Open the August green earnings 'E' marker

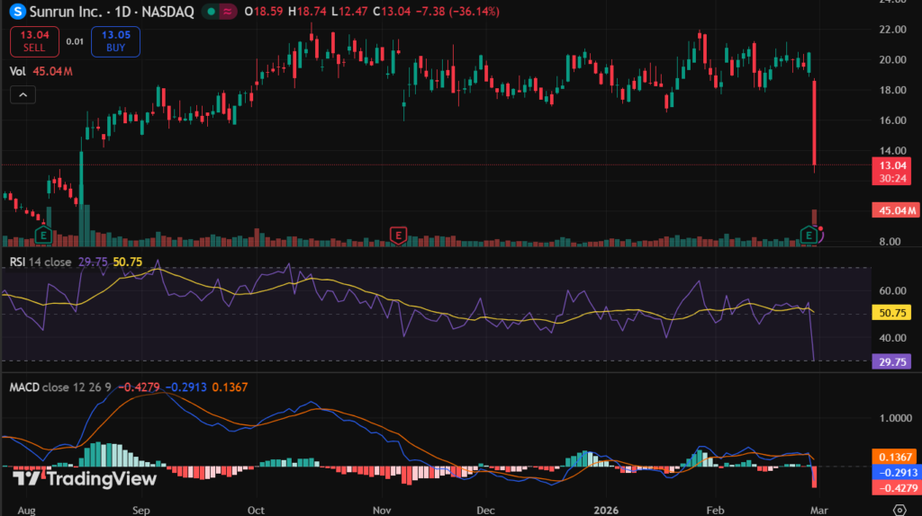[41, 235]
